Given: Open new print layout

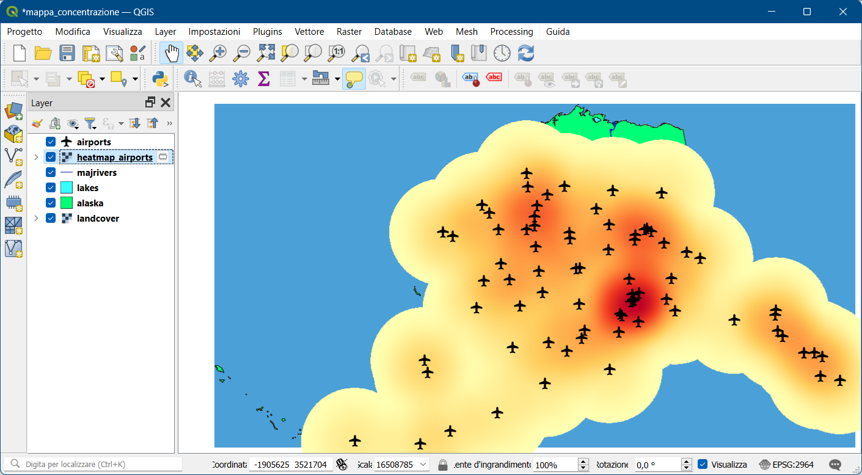Looking at the screenshot, I should 90,53.
